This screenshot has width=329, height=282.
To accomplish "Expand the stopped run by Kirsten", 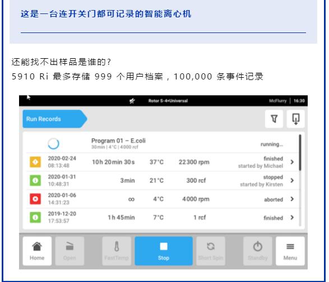I will pyautogui.click(x=292, y=180).
